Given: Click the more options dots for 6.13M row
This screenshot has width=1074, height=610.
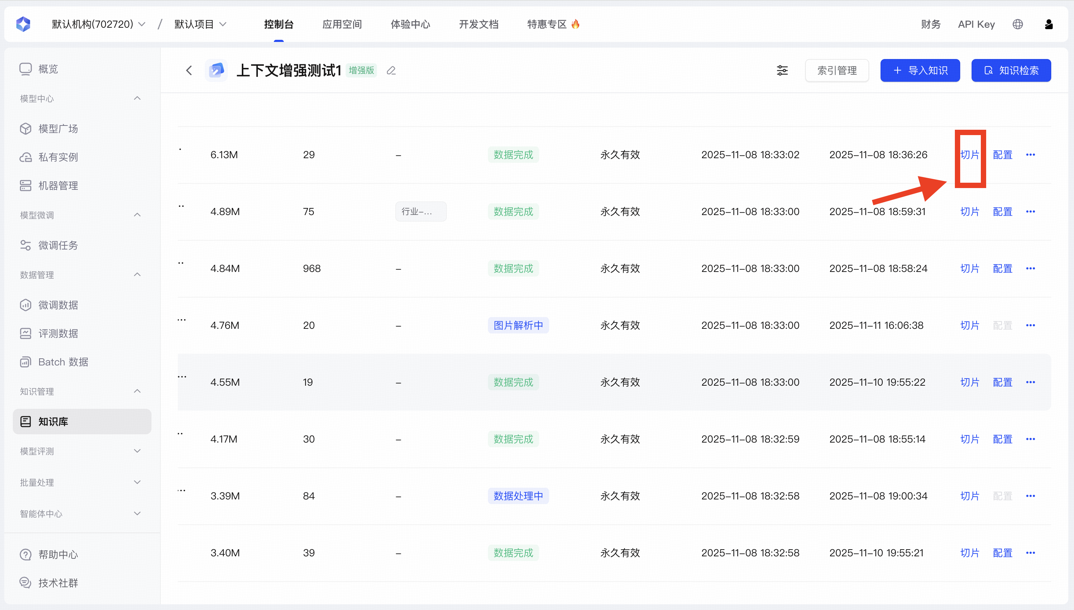Looking at the screenshot, I should (x=1030, y=155).
